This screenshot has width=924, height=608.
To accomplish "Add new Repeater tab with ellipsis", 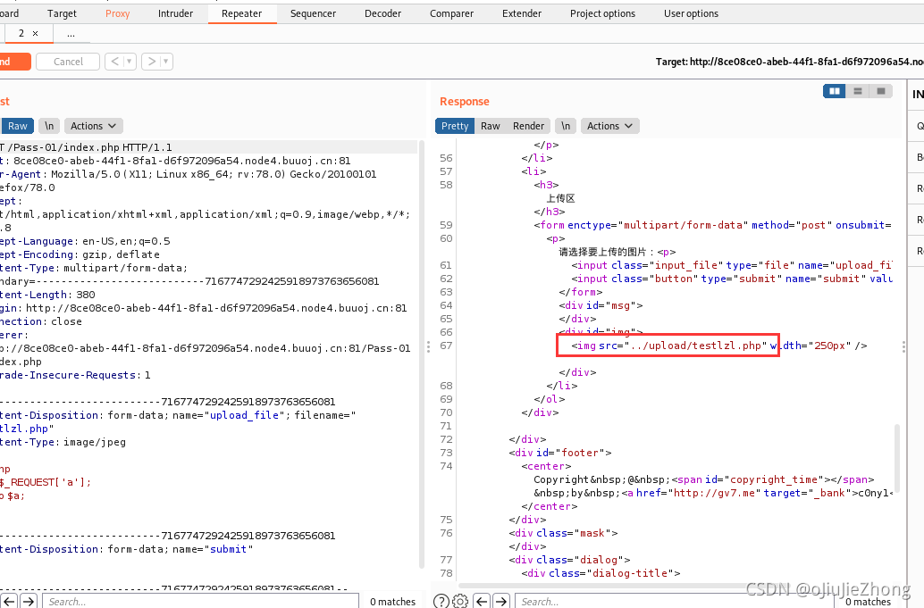I will click(x=71, y=34).
